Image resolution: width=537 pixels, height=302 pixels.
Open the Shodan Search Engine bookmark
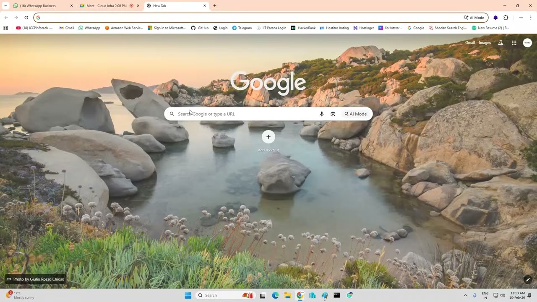(448, 28)
